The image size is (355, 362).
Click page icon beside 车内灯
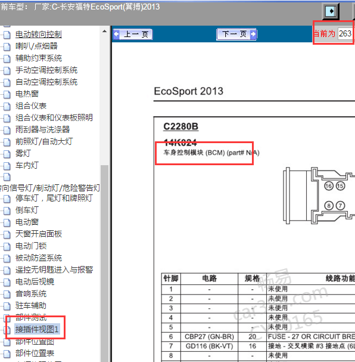click(7, 166)
